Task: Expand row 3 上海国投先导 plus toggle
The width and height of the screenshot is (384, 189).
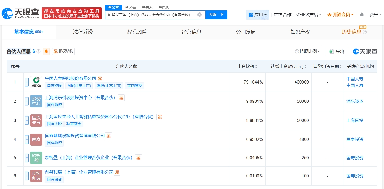Action: 27,120
